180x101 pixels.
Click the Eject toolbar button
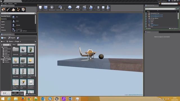tap(108, 8)
